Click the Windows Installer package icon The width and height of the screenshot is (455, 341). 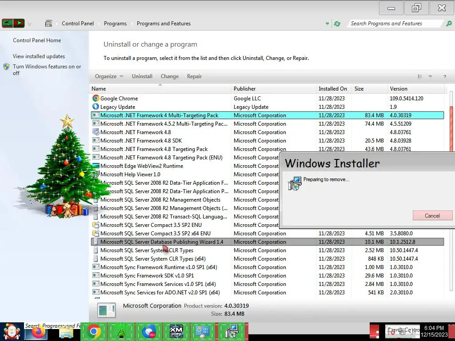coord(295,183)
